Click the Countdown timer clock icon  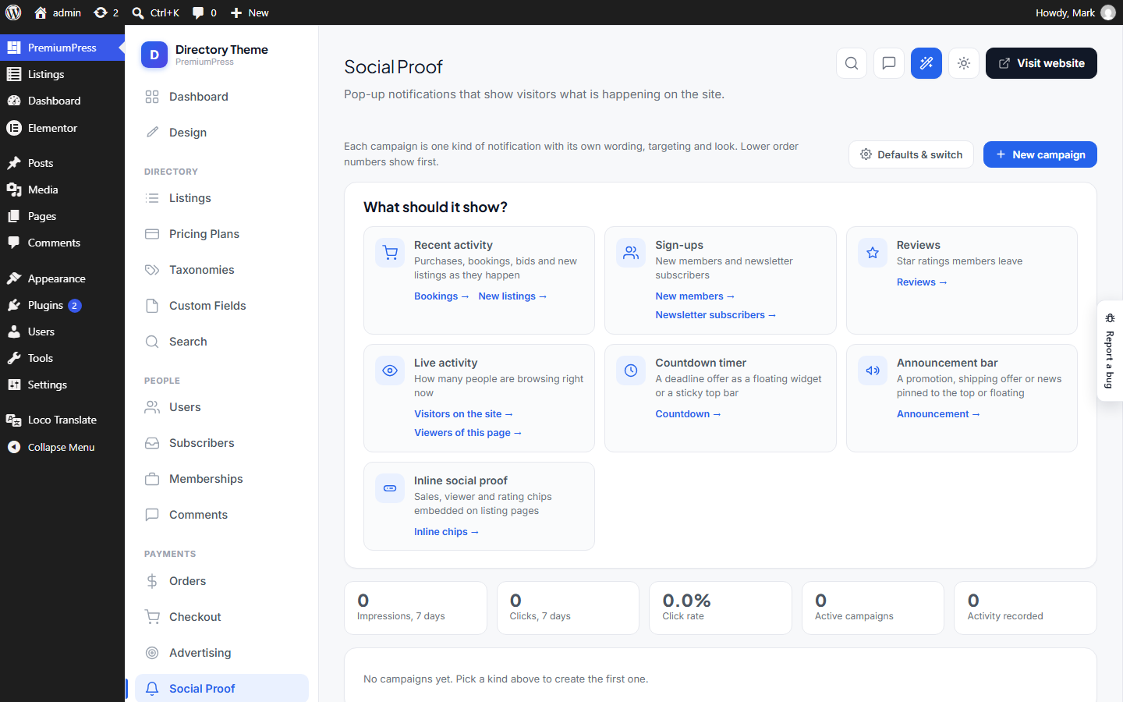(631, 370)
